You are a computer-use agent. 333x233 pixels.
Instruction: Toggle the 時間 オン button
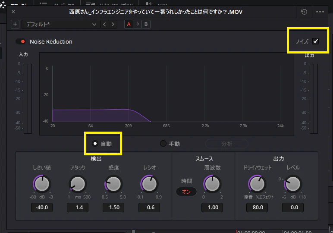click(x=186, y=192)
